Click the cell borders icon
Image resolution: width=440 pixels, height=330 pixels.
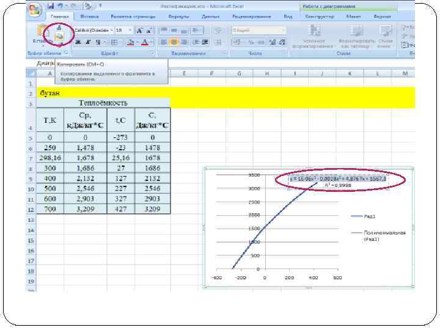pos(114,42)
